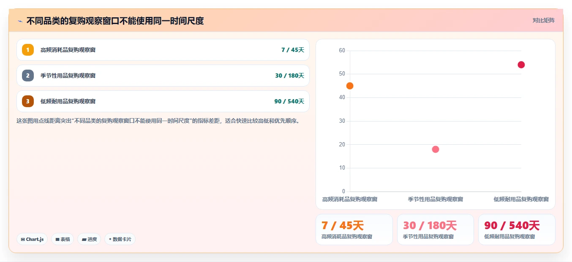
Task: Click the orange data point on chart
Action: [x=350, y=86]
